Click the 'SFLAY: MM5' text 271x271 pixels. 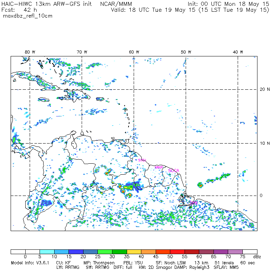point(226,267)
